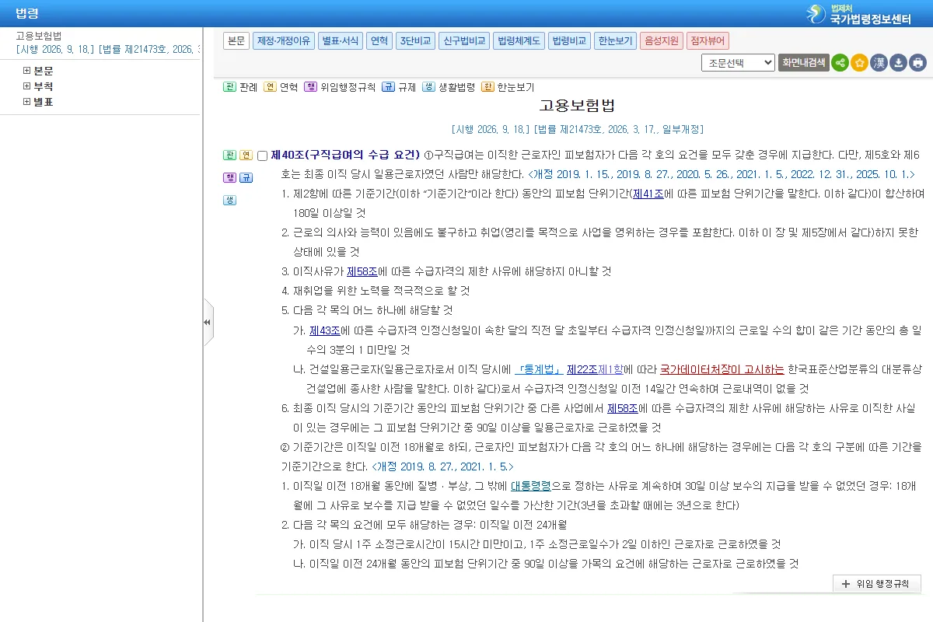Click the red 국가데이터처장이 고시하는 link
933x622 pixels.
[x=722, y=369]
